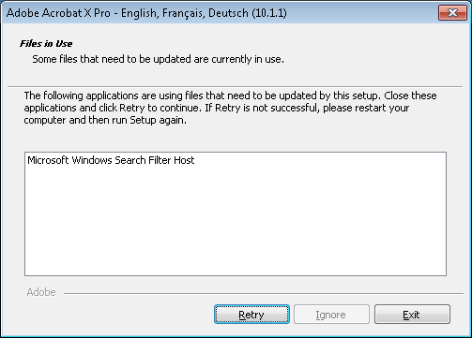Click the dialog title bar text

(x=146, y=13)
